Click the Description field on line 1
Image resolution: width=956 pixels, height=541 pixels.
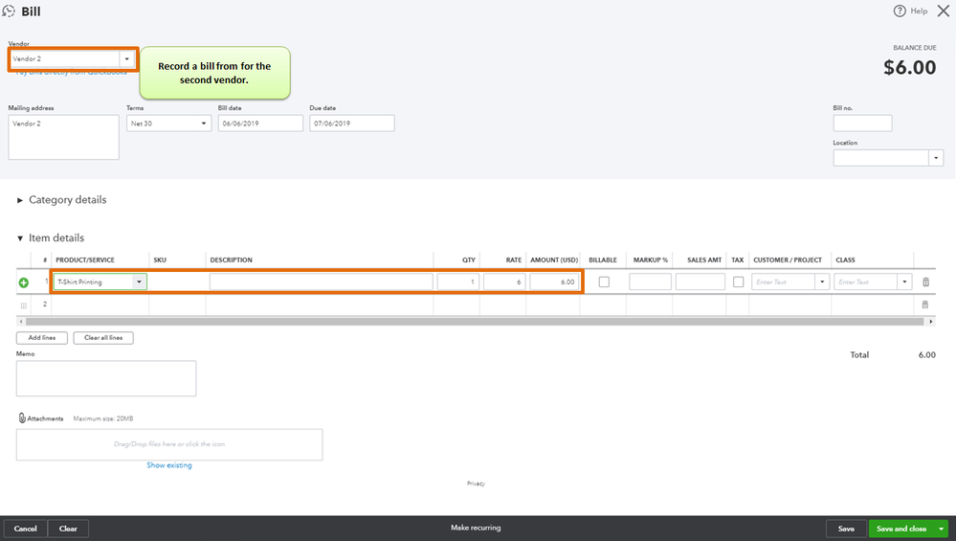pyautogui.click(x=322, y=282)
